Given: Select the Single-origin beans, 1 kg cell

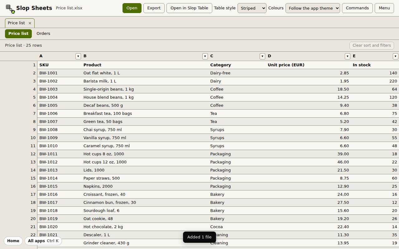Looking at the screenshot, I should pos(145,89).
